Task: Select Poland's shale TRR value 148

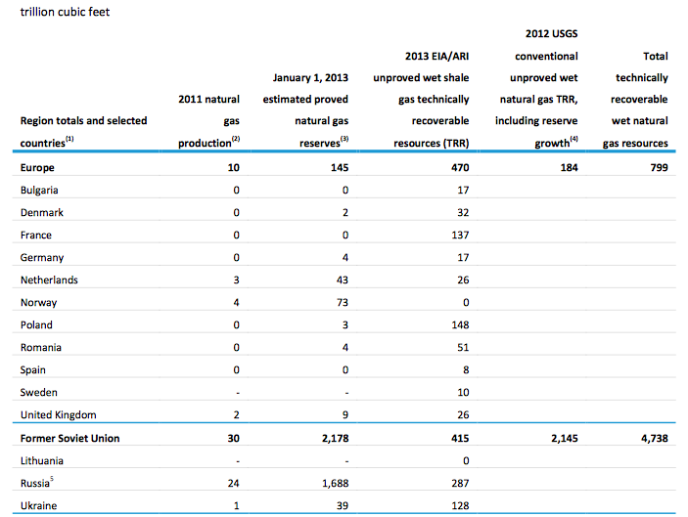Action: click(460, 325)
